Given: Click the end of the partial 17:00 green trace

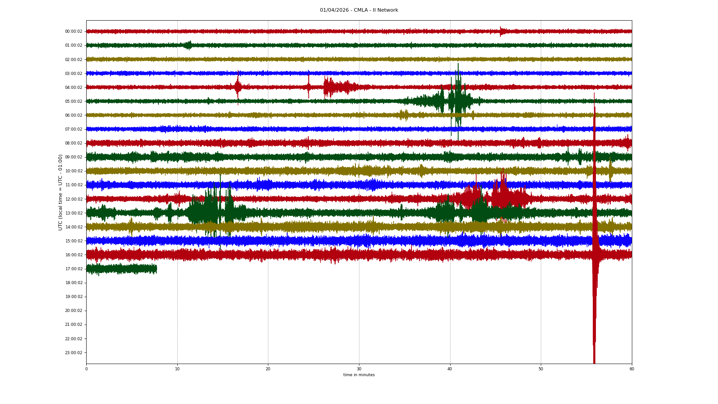Looking at the screenshot, I should (x=156, y=269).
